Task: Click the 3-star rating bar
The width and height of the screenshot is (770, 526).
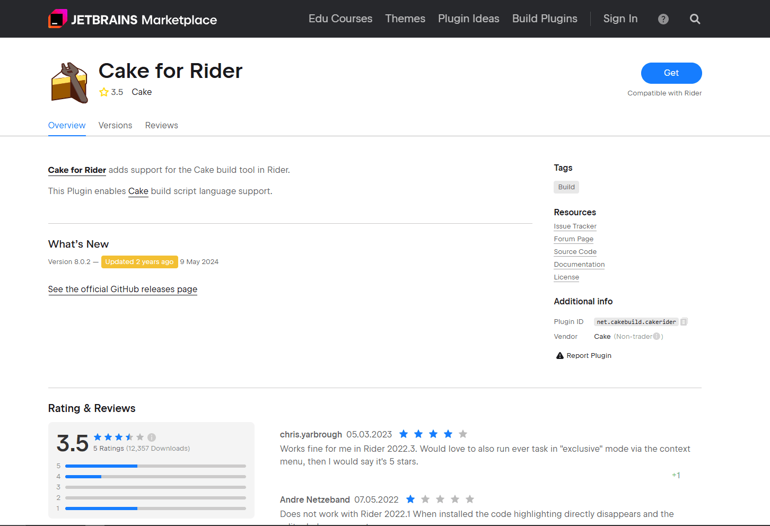Action: 155,487
